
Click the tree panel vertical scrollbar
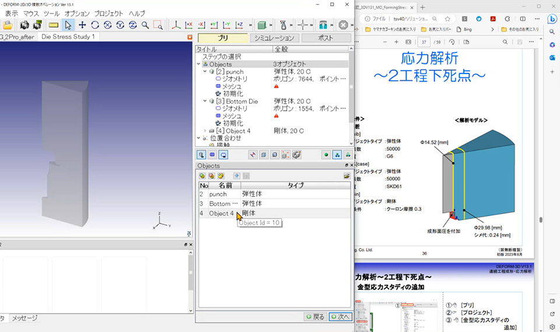351,95
